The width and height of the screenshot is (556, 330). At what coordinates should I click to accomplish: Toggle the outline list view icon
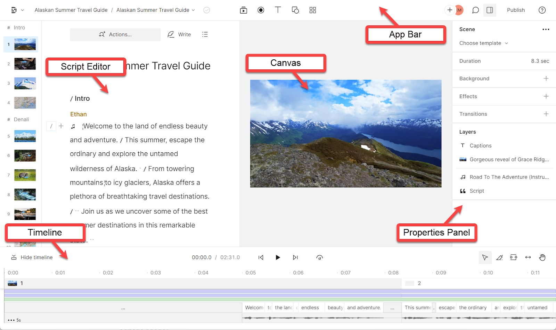(205, 34)
